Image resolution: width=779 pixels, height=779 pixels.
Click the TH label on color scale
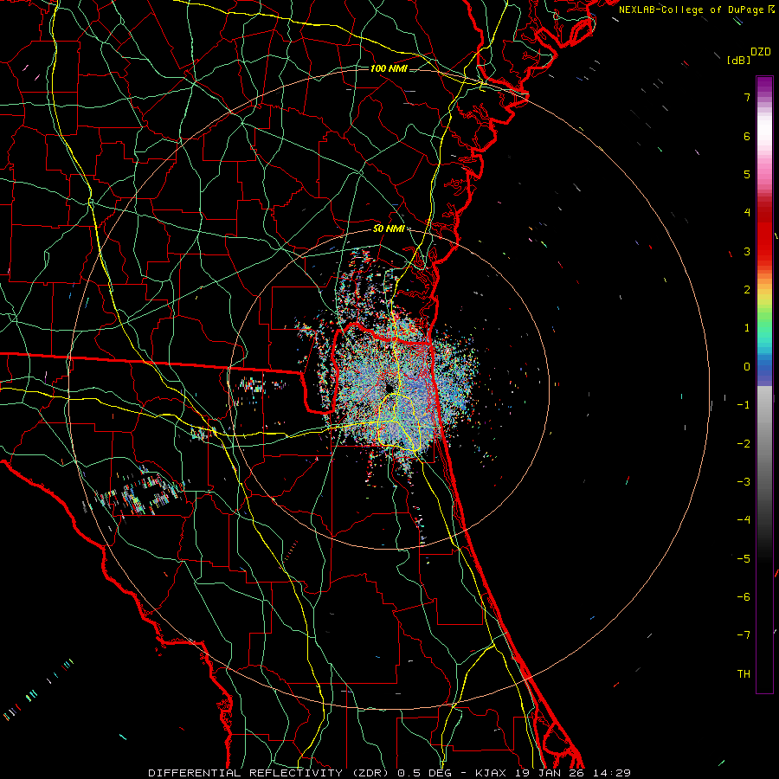[x=744, y=674]
